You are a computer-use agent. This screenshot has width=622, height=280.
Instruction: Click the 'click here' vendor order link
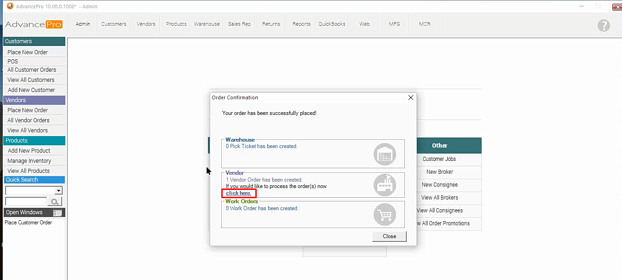pyautogui.click(x=238, y=193)
